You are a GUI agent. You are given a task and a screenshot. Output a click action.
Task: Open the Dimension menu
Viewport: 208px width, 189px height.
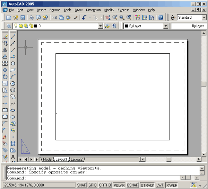tap(93, 10)
